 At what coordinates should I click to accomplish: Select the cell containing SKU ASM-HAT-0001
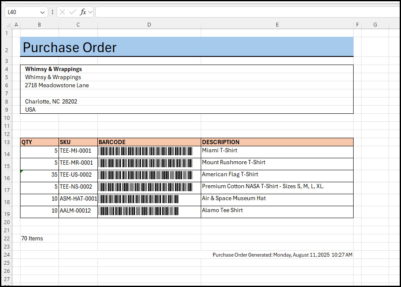(x=78, y=199)
